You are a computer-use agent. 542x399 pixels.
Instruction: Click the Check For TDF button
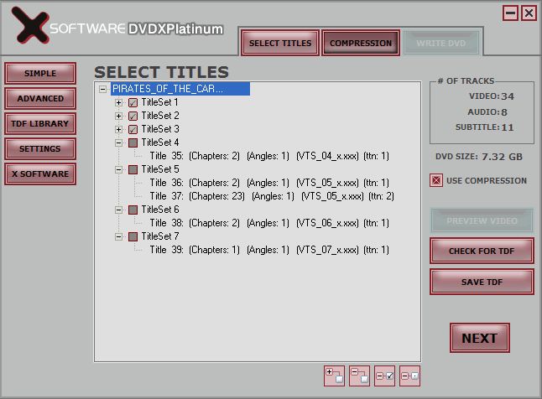(x=482, y=251)
